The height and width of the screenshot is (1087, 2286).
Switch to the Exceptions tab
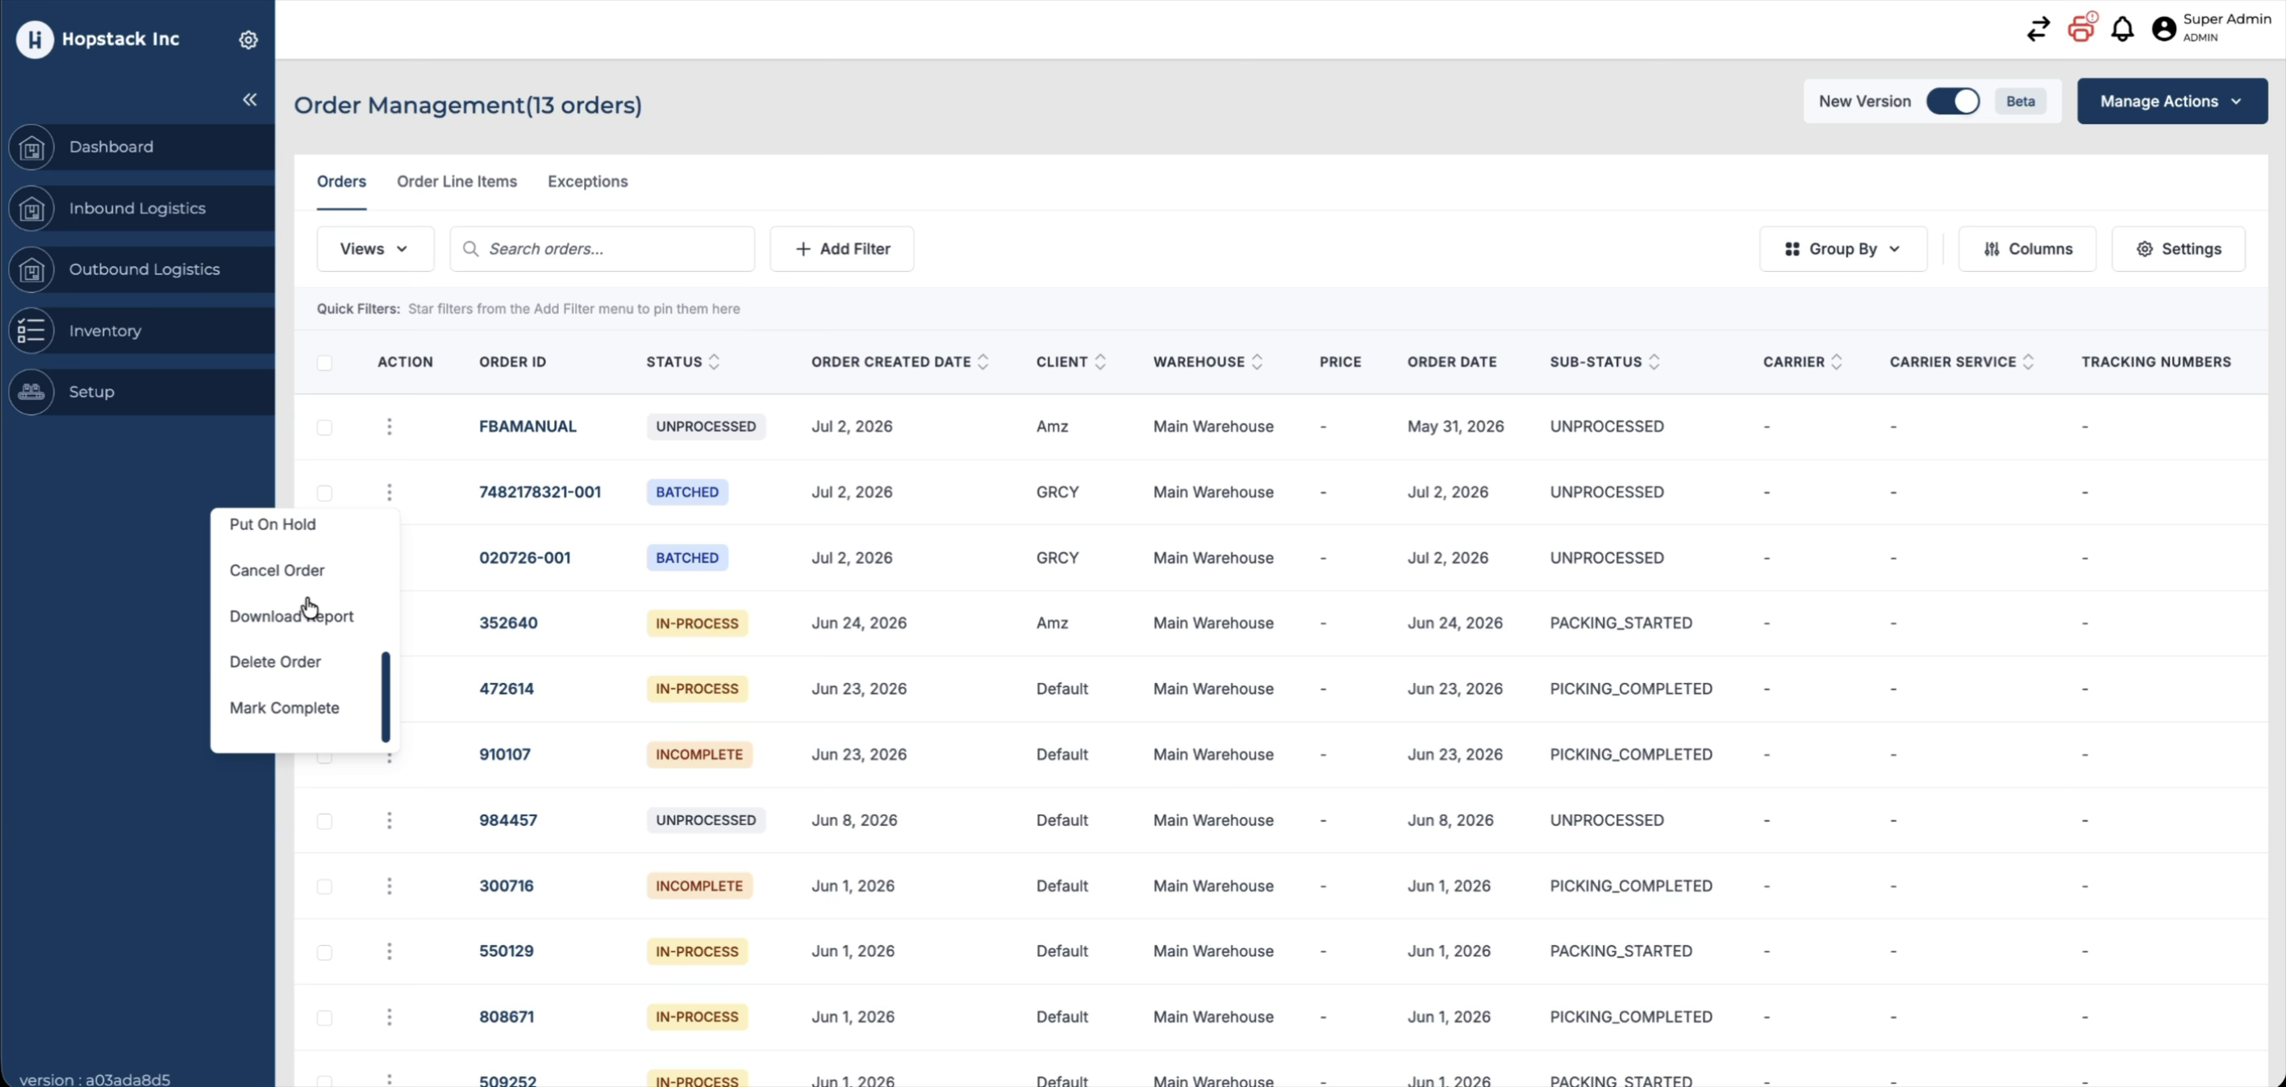tap(587, 182)
